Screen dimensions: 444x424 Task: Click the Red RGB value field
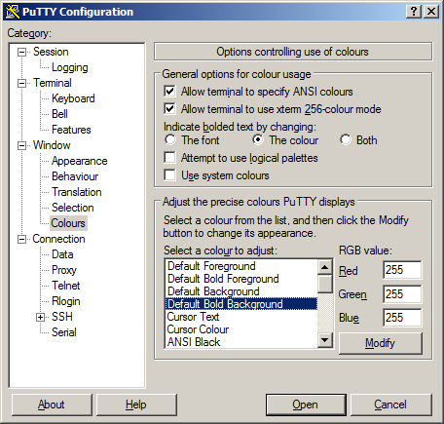click(402, 270)
